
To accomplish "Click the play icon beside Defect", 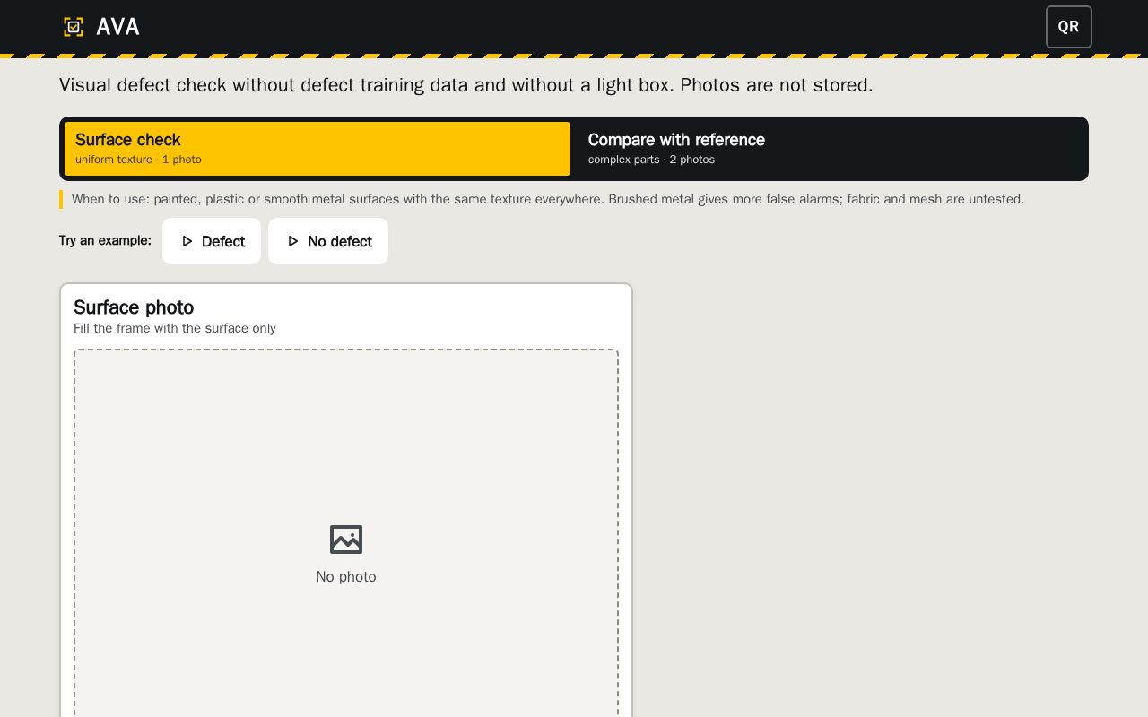I will click(187, 241).
